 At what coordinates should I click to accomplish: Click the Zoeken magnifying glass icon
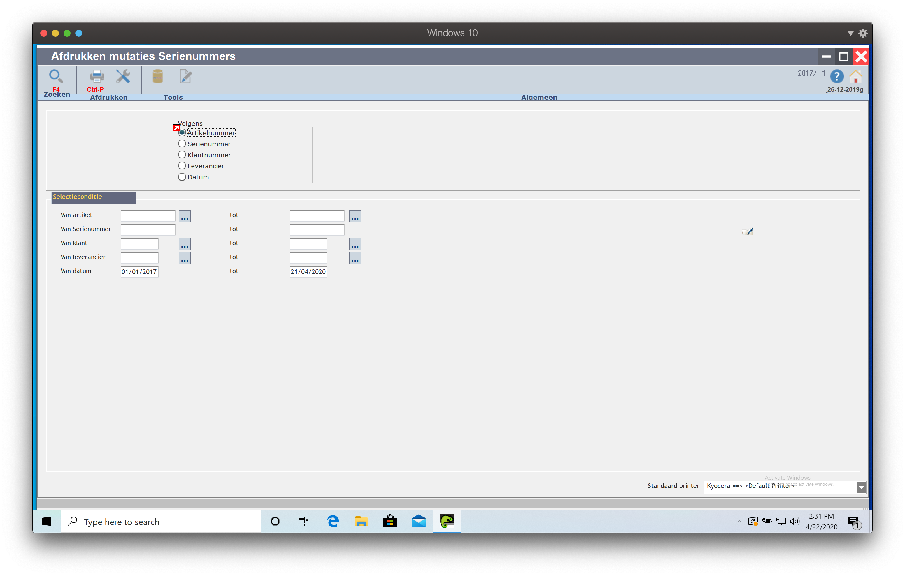[x=56, y=76]
